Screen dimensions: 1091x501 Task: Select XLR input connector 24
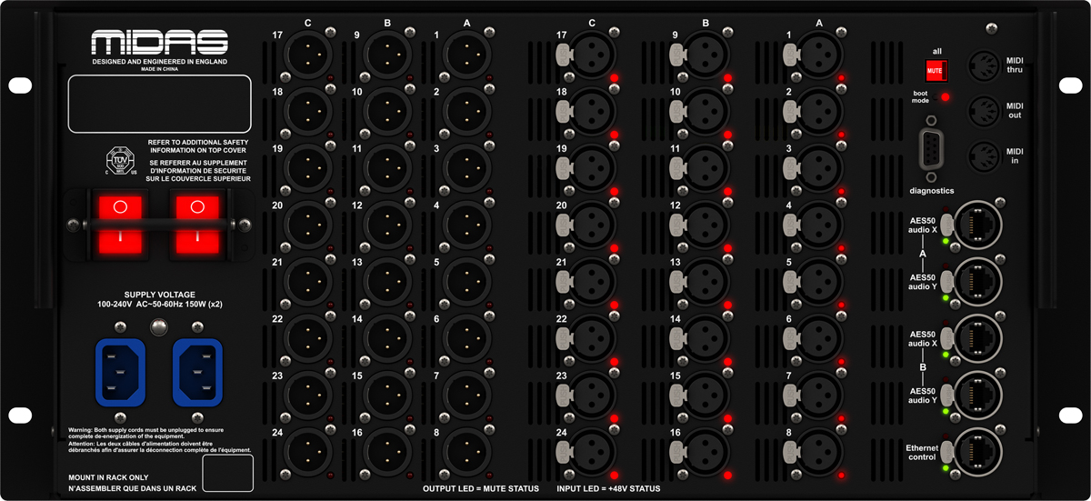(x=594, y=449)
